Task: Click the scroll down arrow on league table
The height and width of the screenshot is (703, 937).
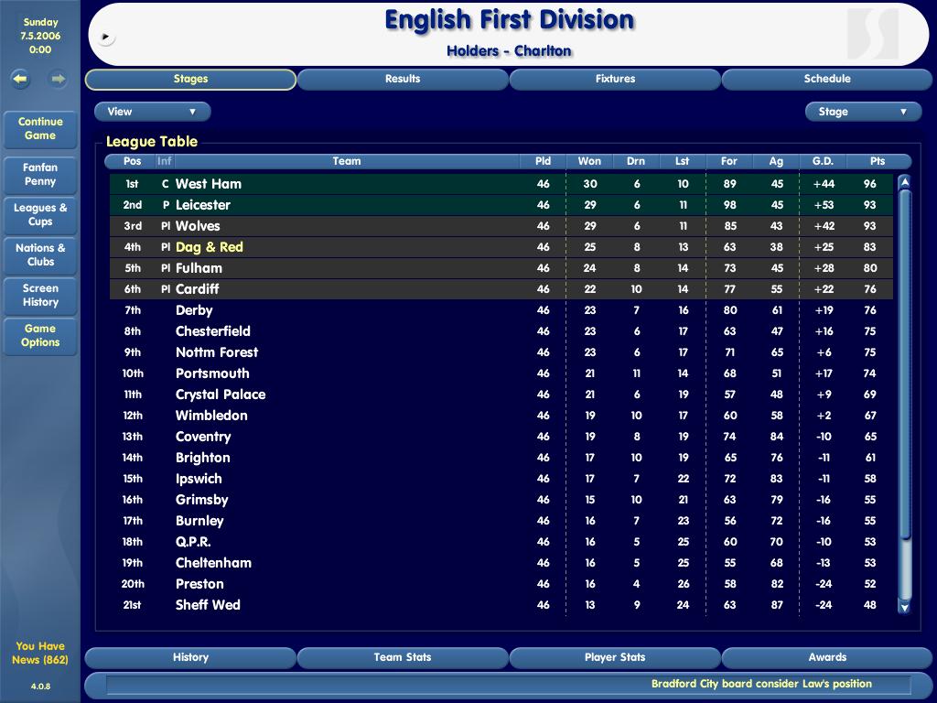Action: coord(904,606)
